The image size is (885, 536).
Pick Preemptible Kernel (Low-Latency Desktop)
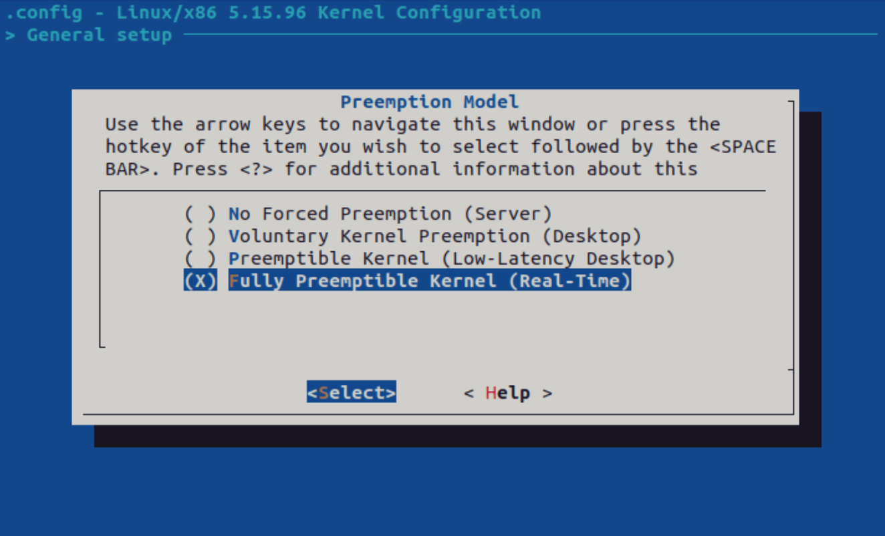click(x=451, y=258)
